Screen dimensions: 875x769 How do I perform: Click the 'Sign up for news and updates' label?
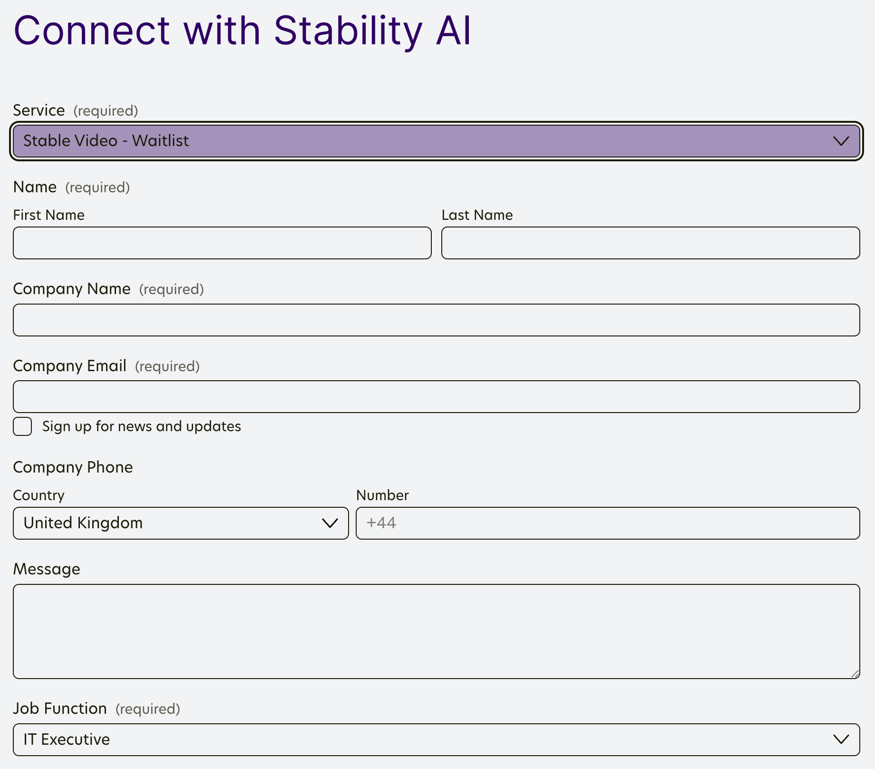pyautogui.click(x=141, y=426)
